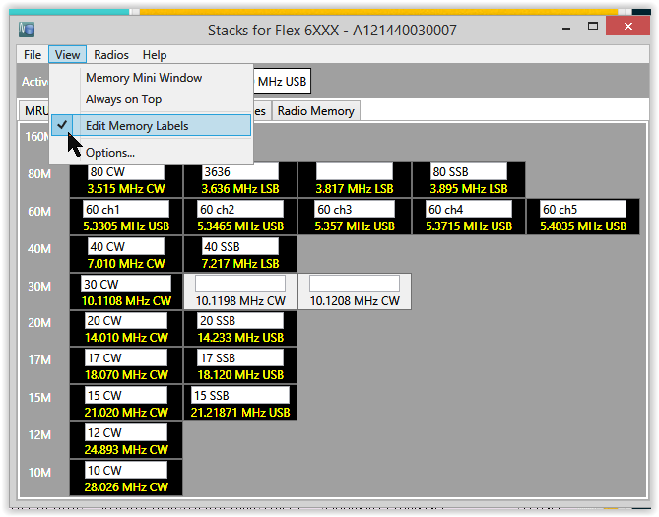Tune to 28.026 MHz CW
The width and height of the screenshot is (659, 517).
pos(126,487)
